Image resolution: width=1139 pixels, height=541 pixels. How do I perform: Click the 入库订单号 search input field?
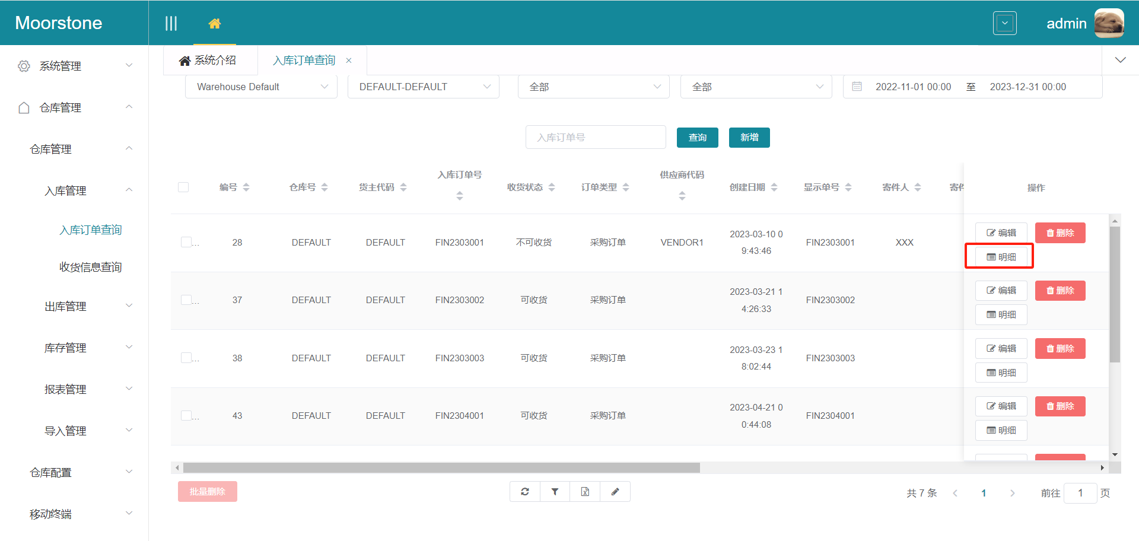[595, 138]
